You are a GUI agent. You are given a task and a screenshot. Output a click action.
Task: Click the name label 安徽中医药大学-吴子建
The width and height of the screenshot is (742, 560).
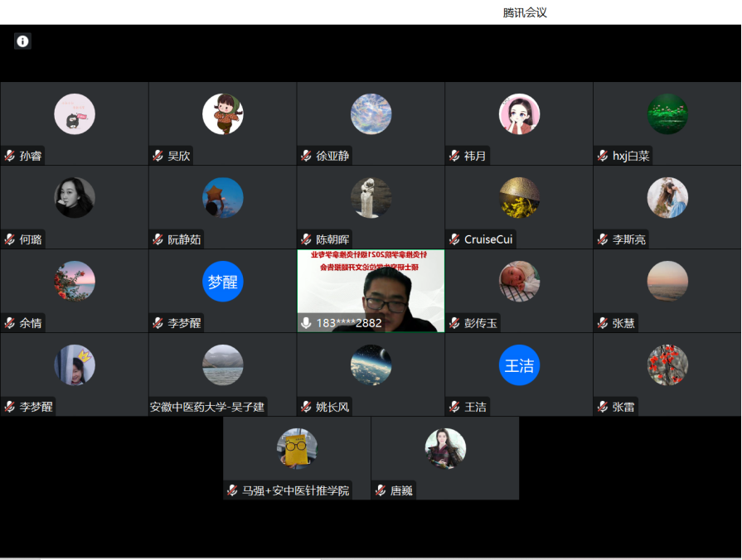pos(207,407)
